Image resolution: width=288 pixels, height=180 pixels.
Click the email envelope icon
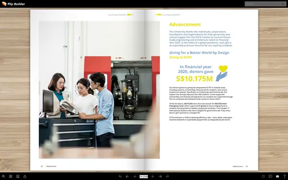(277, 176)
